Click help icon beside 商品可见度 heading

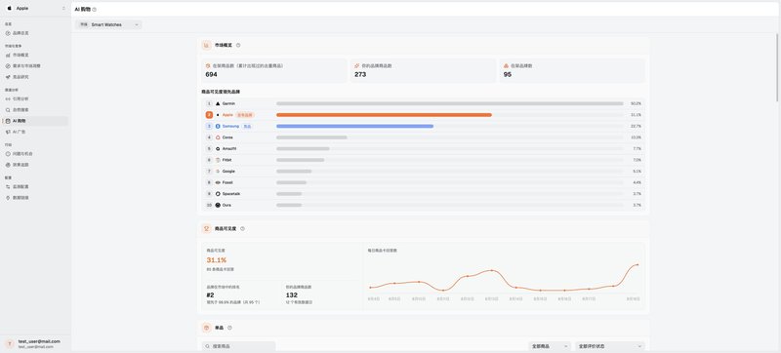coord(242,229)
